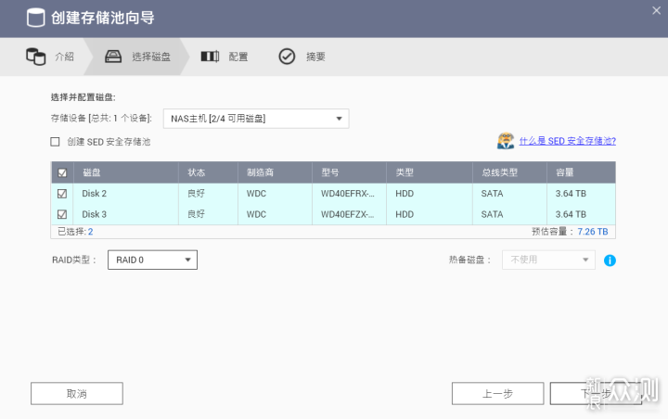Click the blue hot spare info icon
Screen dimensions: 668x419
610,260
